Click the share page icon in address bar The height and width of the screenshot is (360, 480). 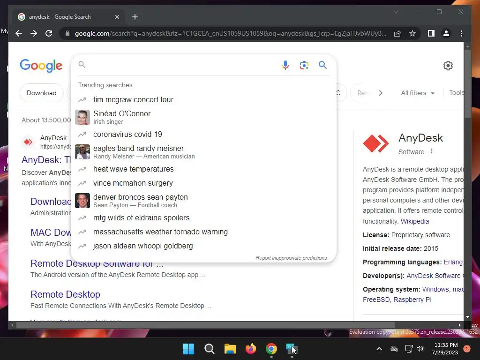pyautogui.click(x=397, y=33)
